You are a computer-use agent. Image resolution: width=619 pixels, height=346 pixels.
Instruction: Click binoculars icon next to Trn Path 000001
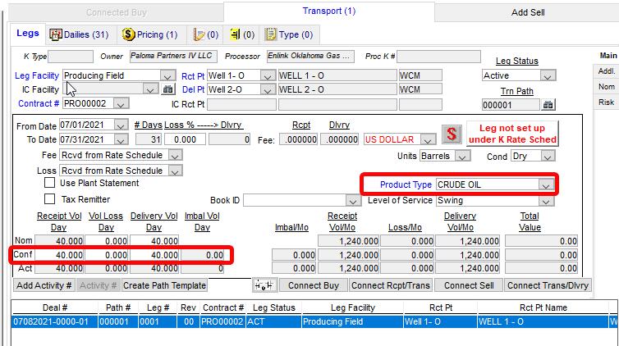point(548,105)
